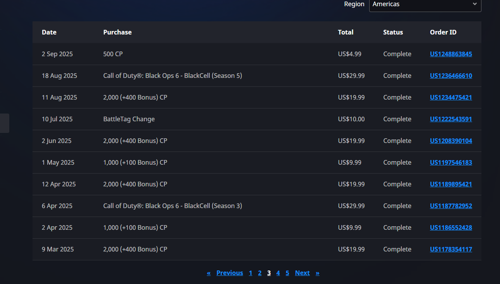This screenshot has width=500, height=284.
Task: Jump to last page with » link
Action: click(317, 273)
